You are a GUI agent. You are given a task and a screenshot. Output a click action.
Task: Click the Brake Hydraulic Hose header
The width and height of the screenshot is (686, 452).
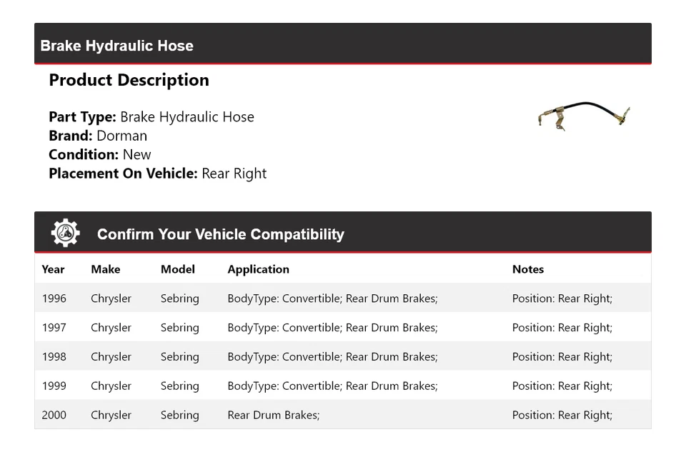(x=116, y=46)
